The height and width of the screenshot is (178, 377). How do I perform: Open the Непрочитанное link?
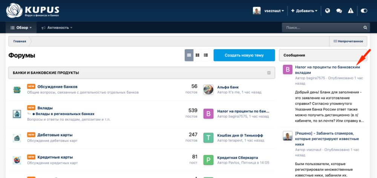pyautogui.click(x=348, y=41)
